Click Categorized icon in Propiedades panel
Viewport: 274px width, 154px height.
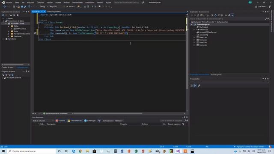(x=191, y=86)
